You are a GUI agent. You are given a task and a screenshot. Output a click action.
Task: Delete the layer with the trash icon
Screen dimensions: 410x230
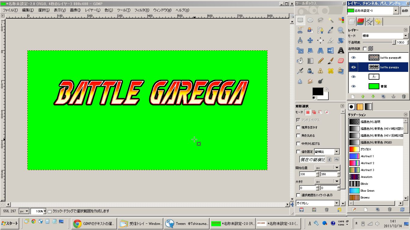[x=404, y=97]
